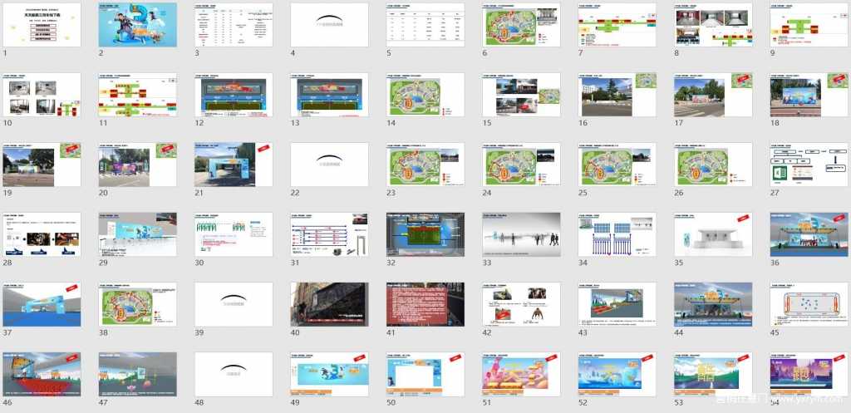This screenshot has height=413, width=851.
Task: Select slide 45 rounded floor plan thumbnail
Action: point(809,303)
